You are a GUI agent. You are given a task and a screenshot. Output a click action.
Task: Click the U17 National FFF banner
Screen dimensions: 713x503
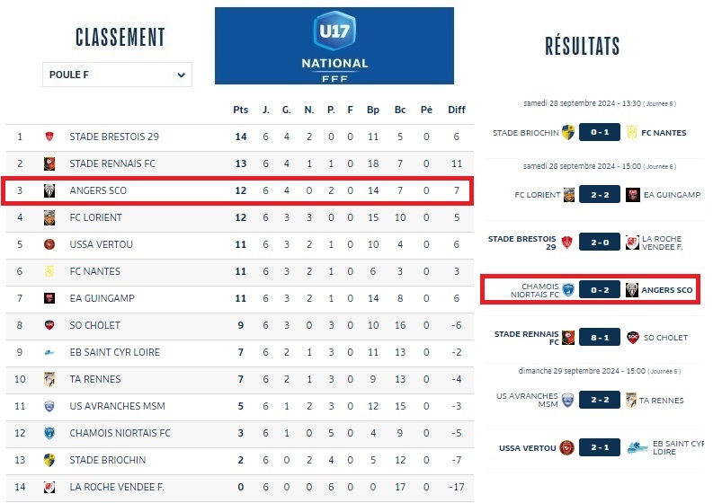334,46
